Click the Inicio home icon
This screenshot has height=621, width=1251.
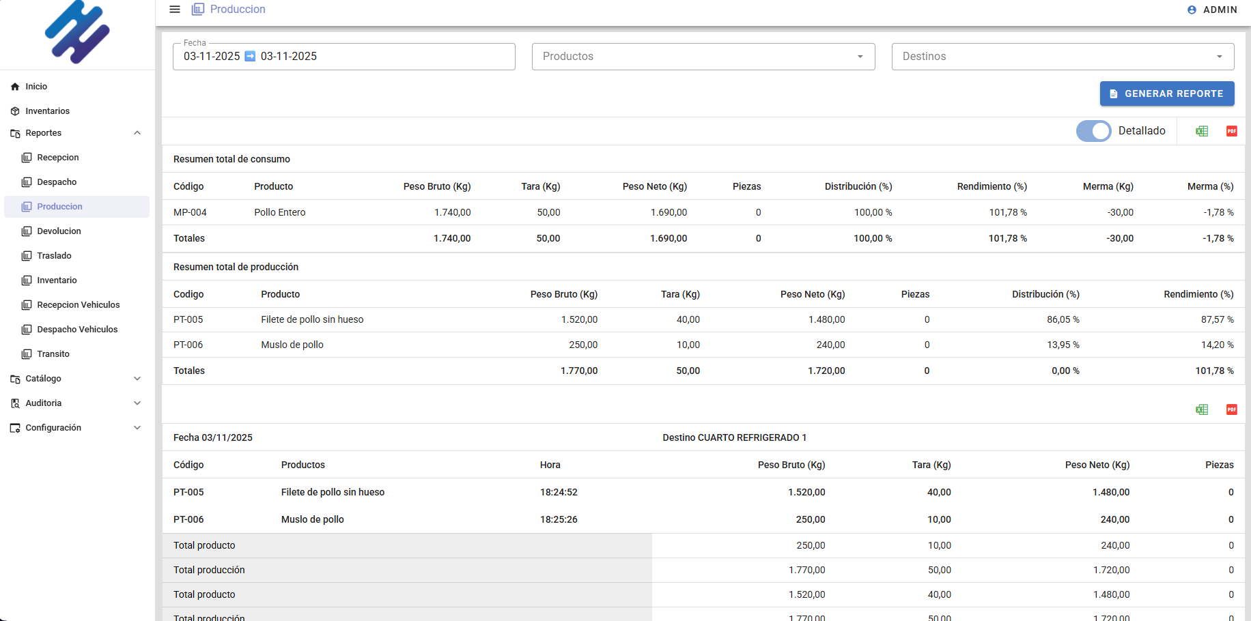15,87
